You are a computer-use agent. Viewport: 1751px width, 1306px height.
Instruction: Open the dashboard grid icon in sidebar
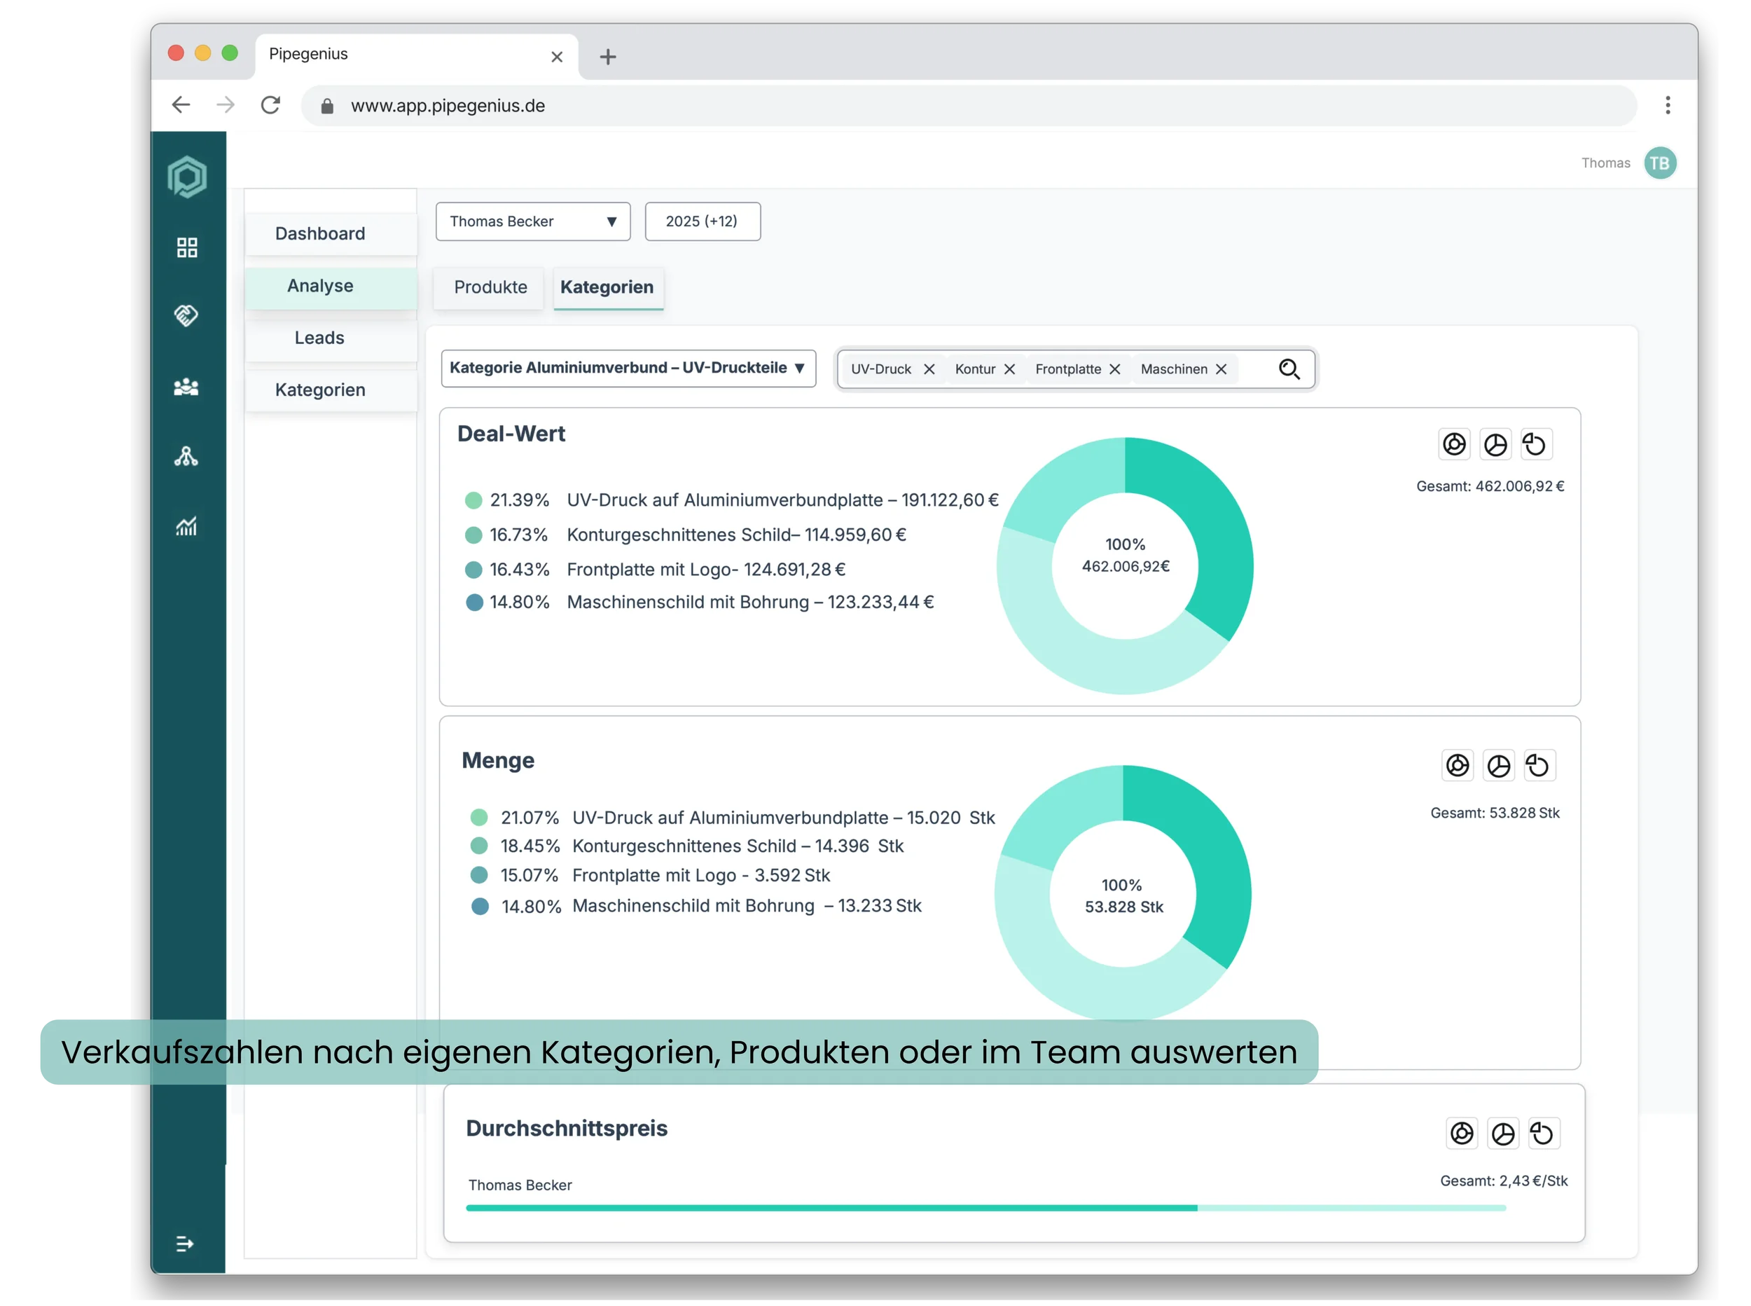point(187,247)
